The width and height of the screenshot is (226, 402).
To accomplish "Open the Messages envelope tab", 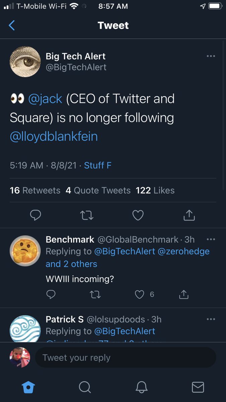I will [x=198, y=387].
